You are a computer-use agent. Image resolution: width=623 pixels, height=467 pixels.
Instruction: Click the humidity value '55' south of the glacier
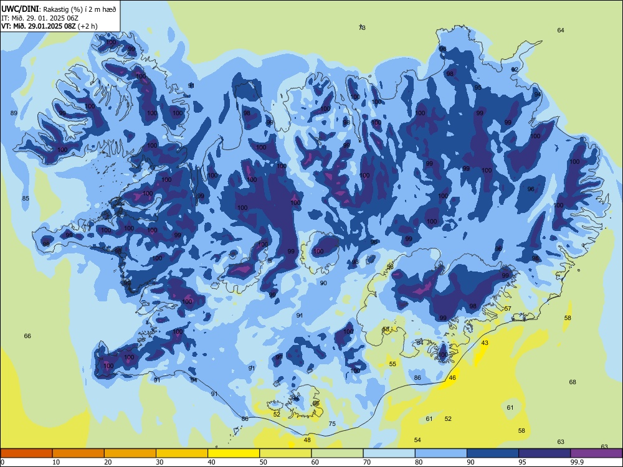[x=392, y=364]
